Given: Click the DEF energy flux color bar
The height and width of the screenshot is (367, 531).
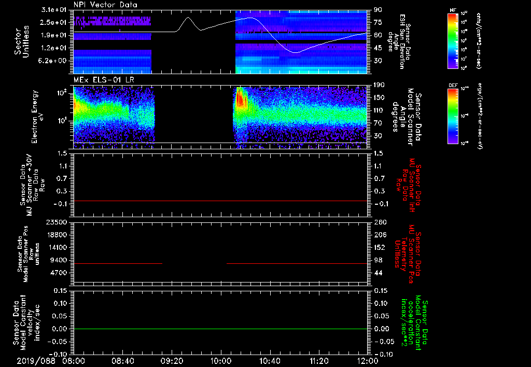Looking at the screenshot, I should (453, 116).
